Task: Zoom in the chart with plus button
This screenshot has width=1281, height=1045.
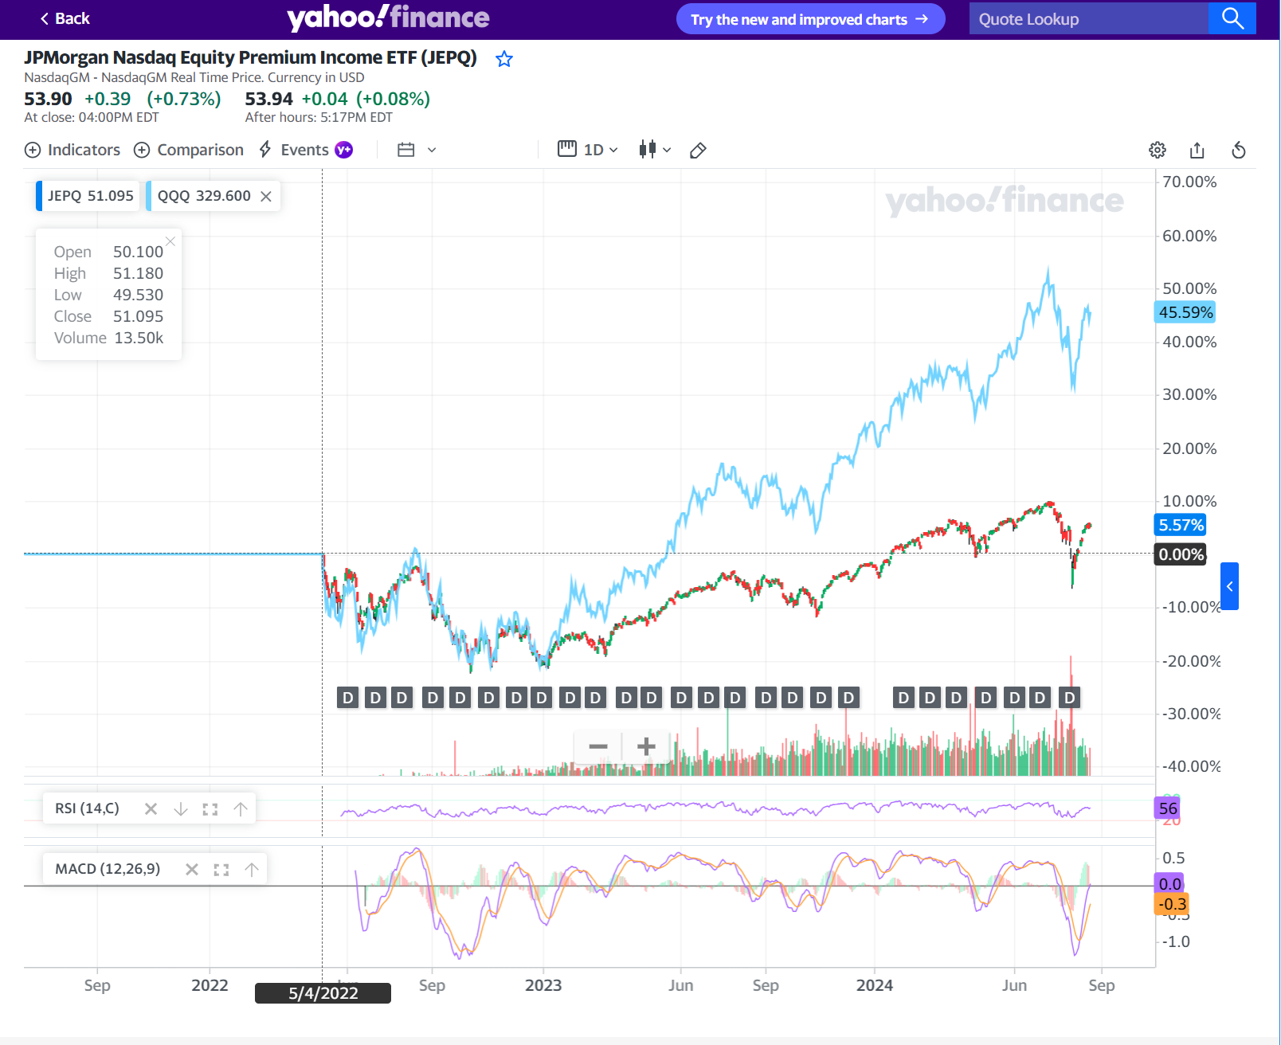Action: [646, 746]
